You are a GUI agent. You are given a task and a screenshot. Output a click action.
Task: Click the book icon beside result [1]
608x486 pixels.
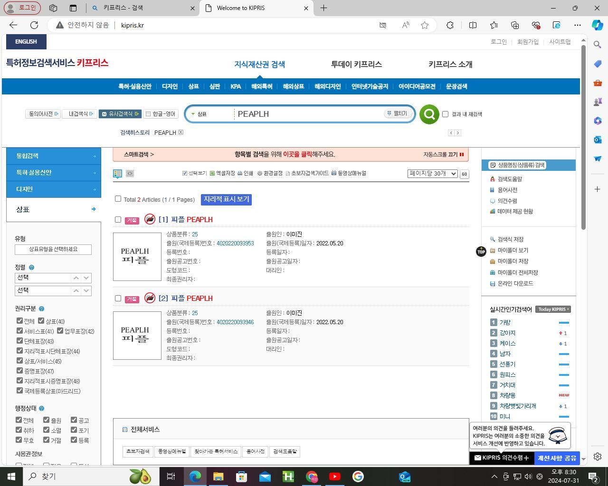[150, 219]
